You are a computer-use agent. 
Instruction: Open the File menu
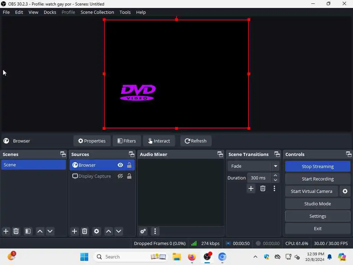[x=6, y=12]
